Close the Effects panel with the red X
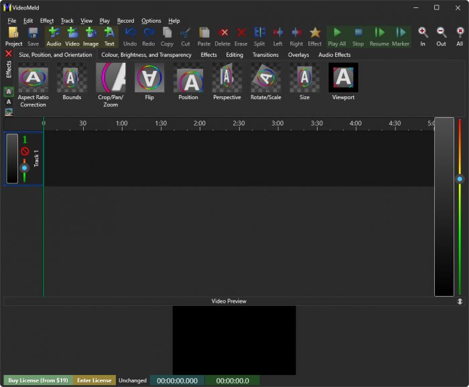Screen dimensions: 469x387 click(9, 54)
